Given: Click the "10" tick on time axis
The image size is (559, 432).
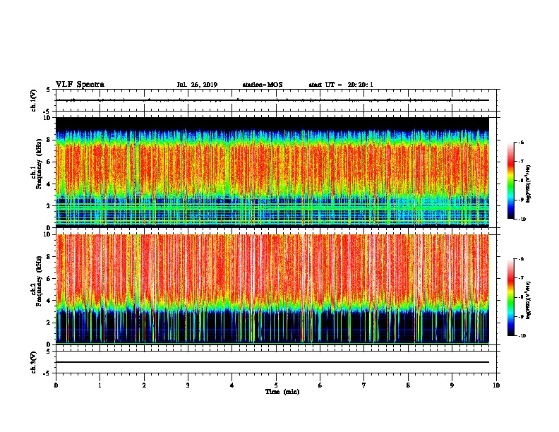Looking at the screenshot, I should coord(496,385).
